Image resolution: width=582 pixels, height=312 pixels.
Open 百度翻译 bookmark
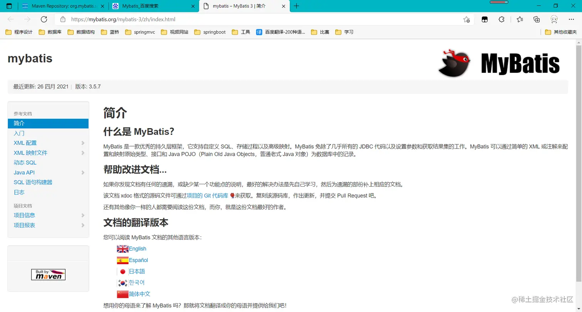(x=281, y=32)
